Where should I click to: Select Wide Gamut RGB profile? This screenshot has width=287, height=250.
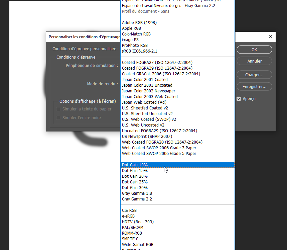[x=138, y=245]
